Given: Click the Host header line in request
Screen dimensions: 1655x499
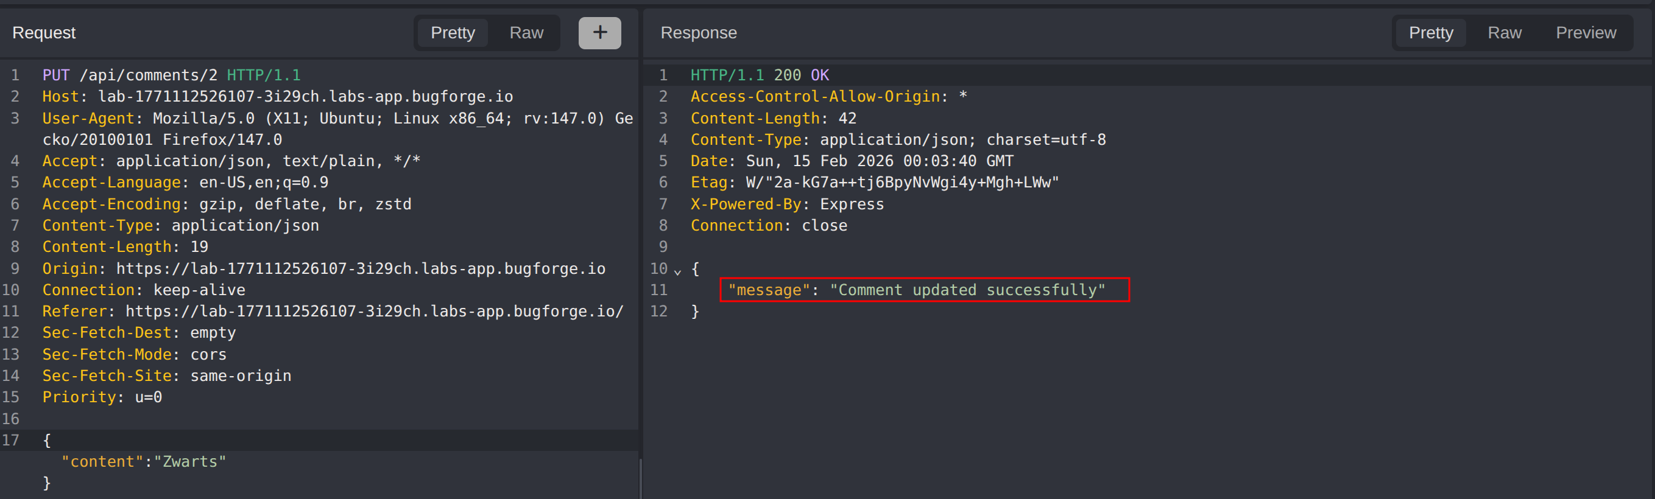Looking at the screenshot, I should click(x=277, y=96).
